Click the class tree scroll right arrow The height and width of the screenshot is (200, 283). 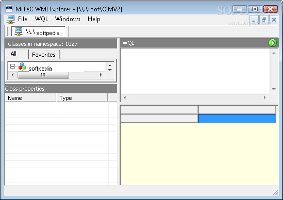coord(101,75)
